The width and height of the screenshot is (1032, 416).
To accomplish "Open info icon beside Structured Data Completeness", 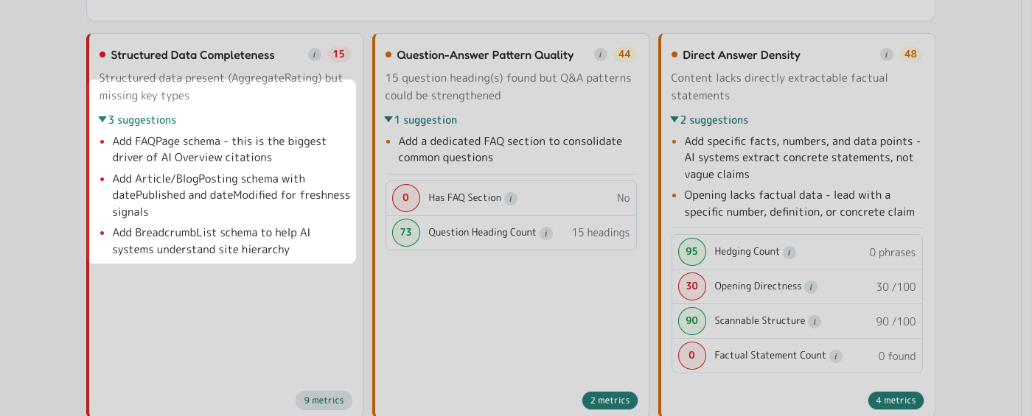I will 315,54.
